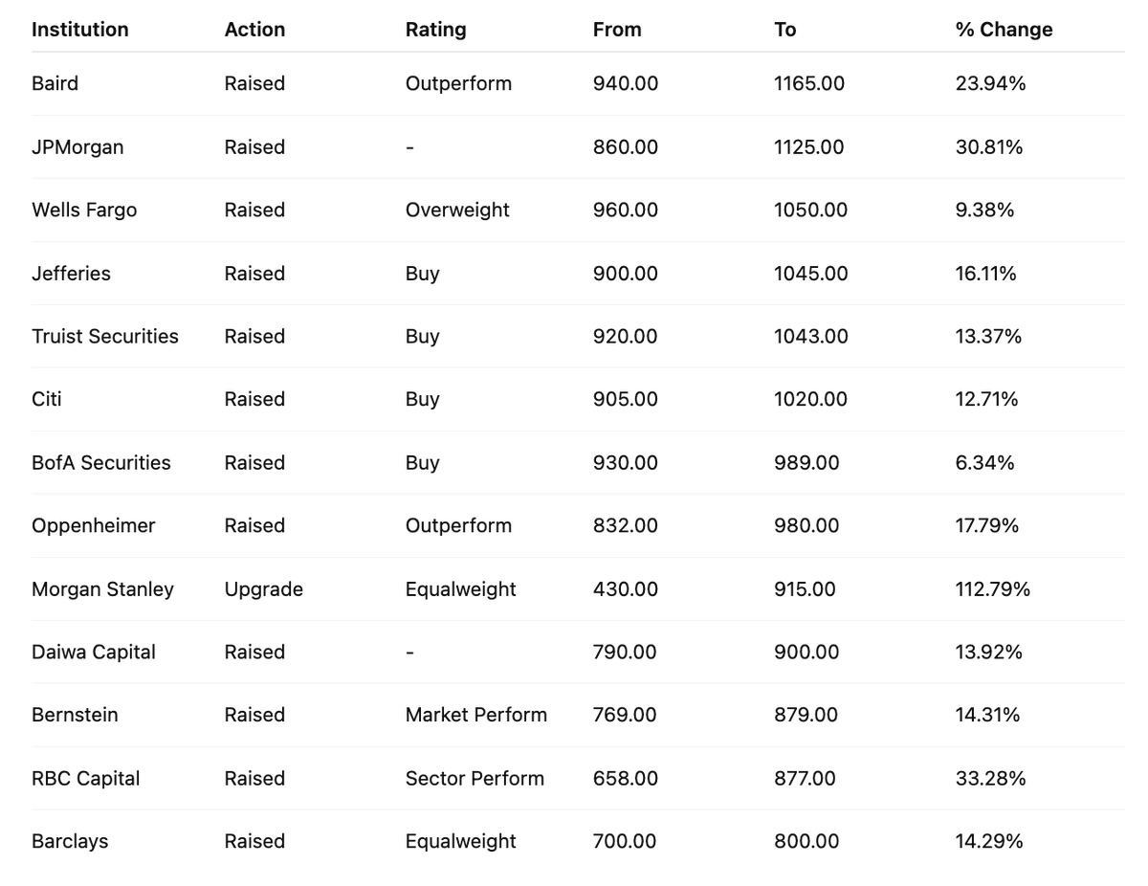1148x886 pixels.
Task: Select the Oppenheimer institution cell
Action: point(93,525)
